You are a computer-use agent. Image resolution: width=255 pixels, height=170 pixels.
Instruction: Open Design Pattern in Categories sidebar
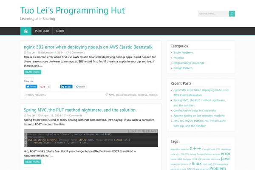183,68
